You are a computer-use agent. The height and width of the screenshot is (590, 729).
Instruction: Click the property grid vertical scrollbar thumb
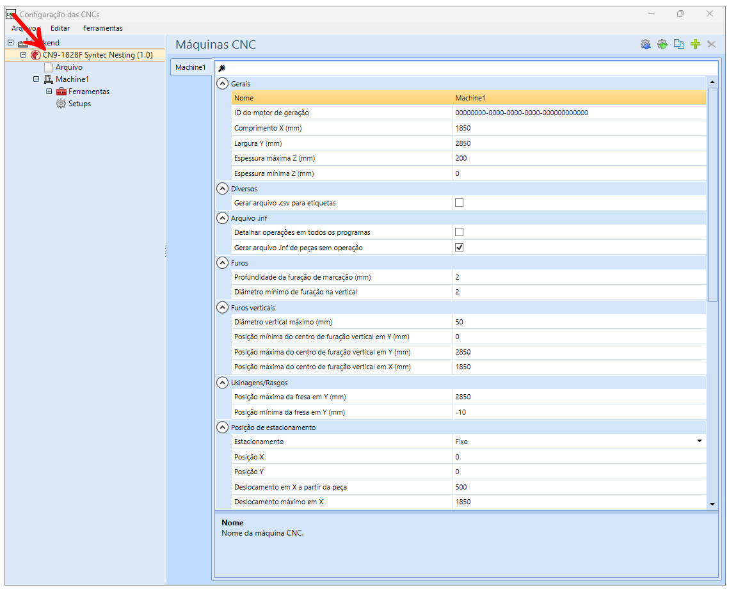tap(712, 195)
